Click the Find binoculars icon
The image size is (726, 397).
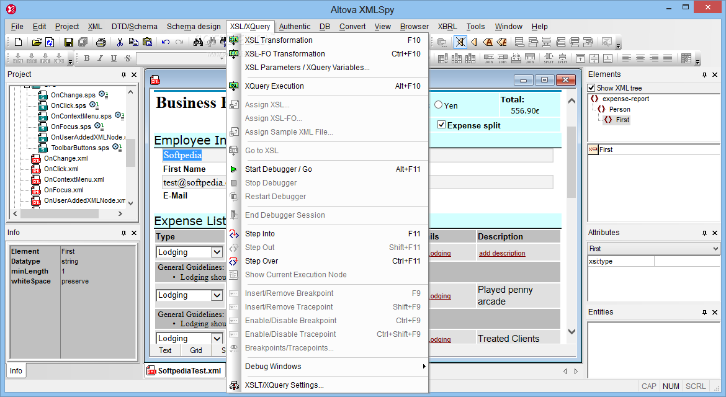[x=198, y=42]
